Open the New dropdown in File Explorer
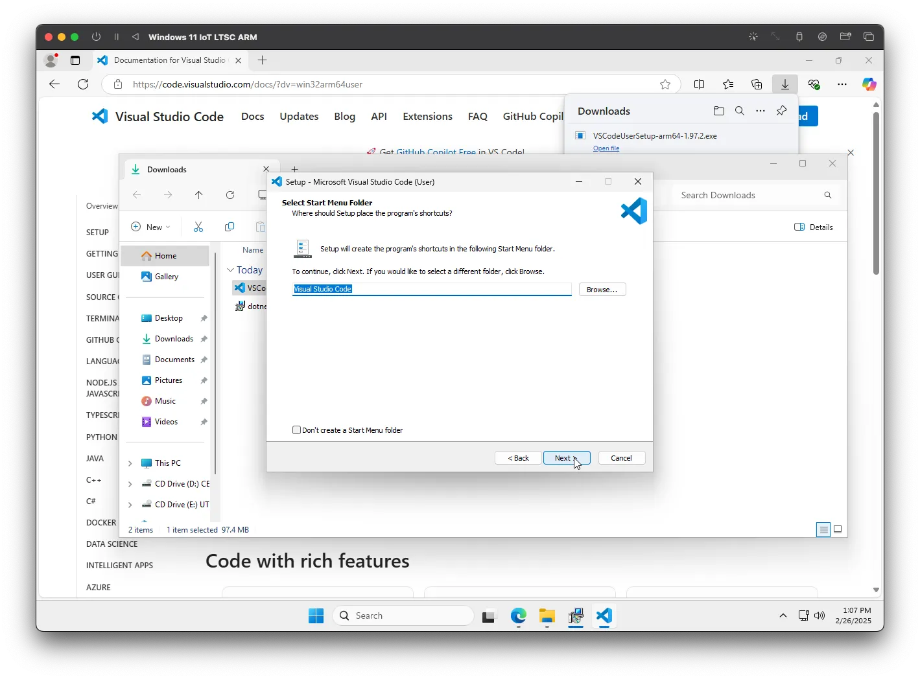Screen dimensions: 920x679 pyautogui.click(x=150, y=227)
